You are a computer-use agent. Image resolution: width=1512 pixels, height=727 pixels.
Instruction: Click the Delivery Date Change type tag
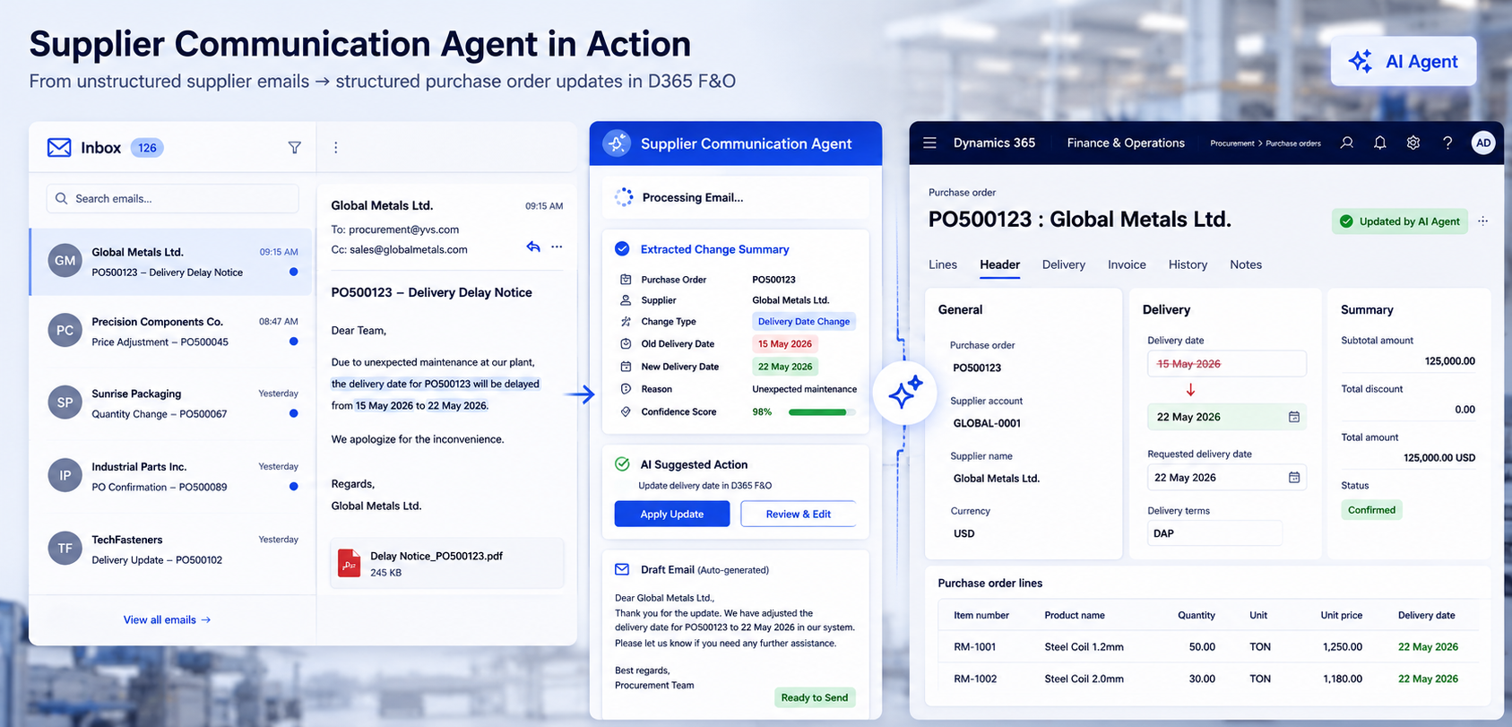(x=804, y=321)
